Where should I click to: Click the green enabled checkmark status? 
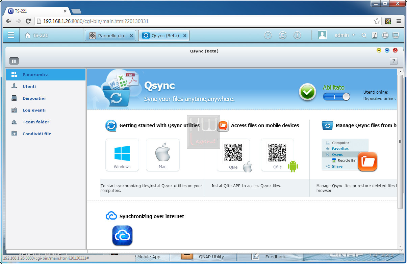[x=307, y=92]
